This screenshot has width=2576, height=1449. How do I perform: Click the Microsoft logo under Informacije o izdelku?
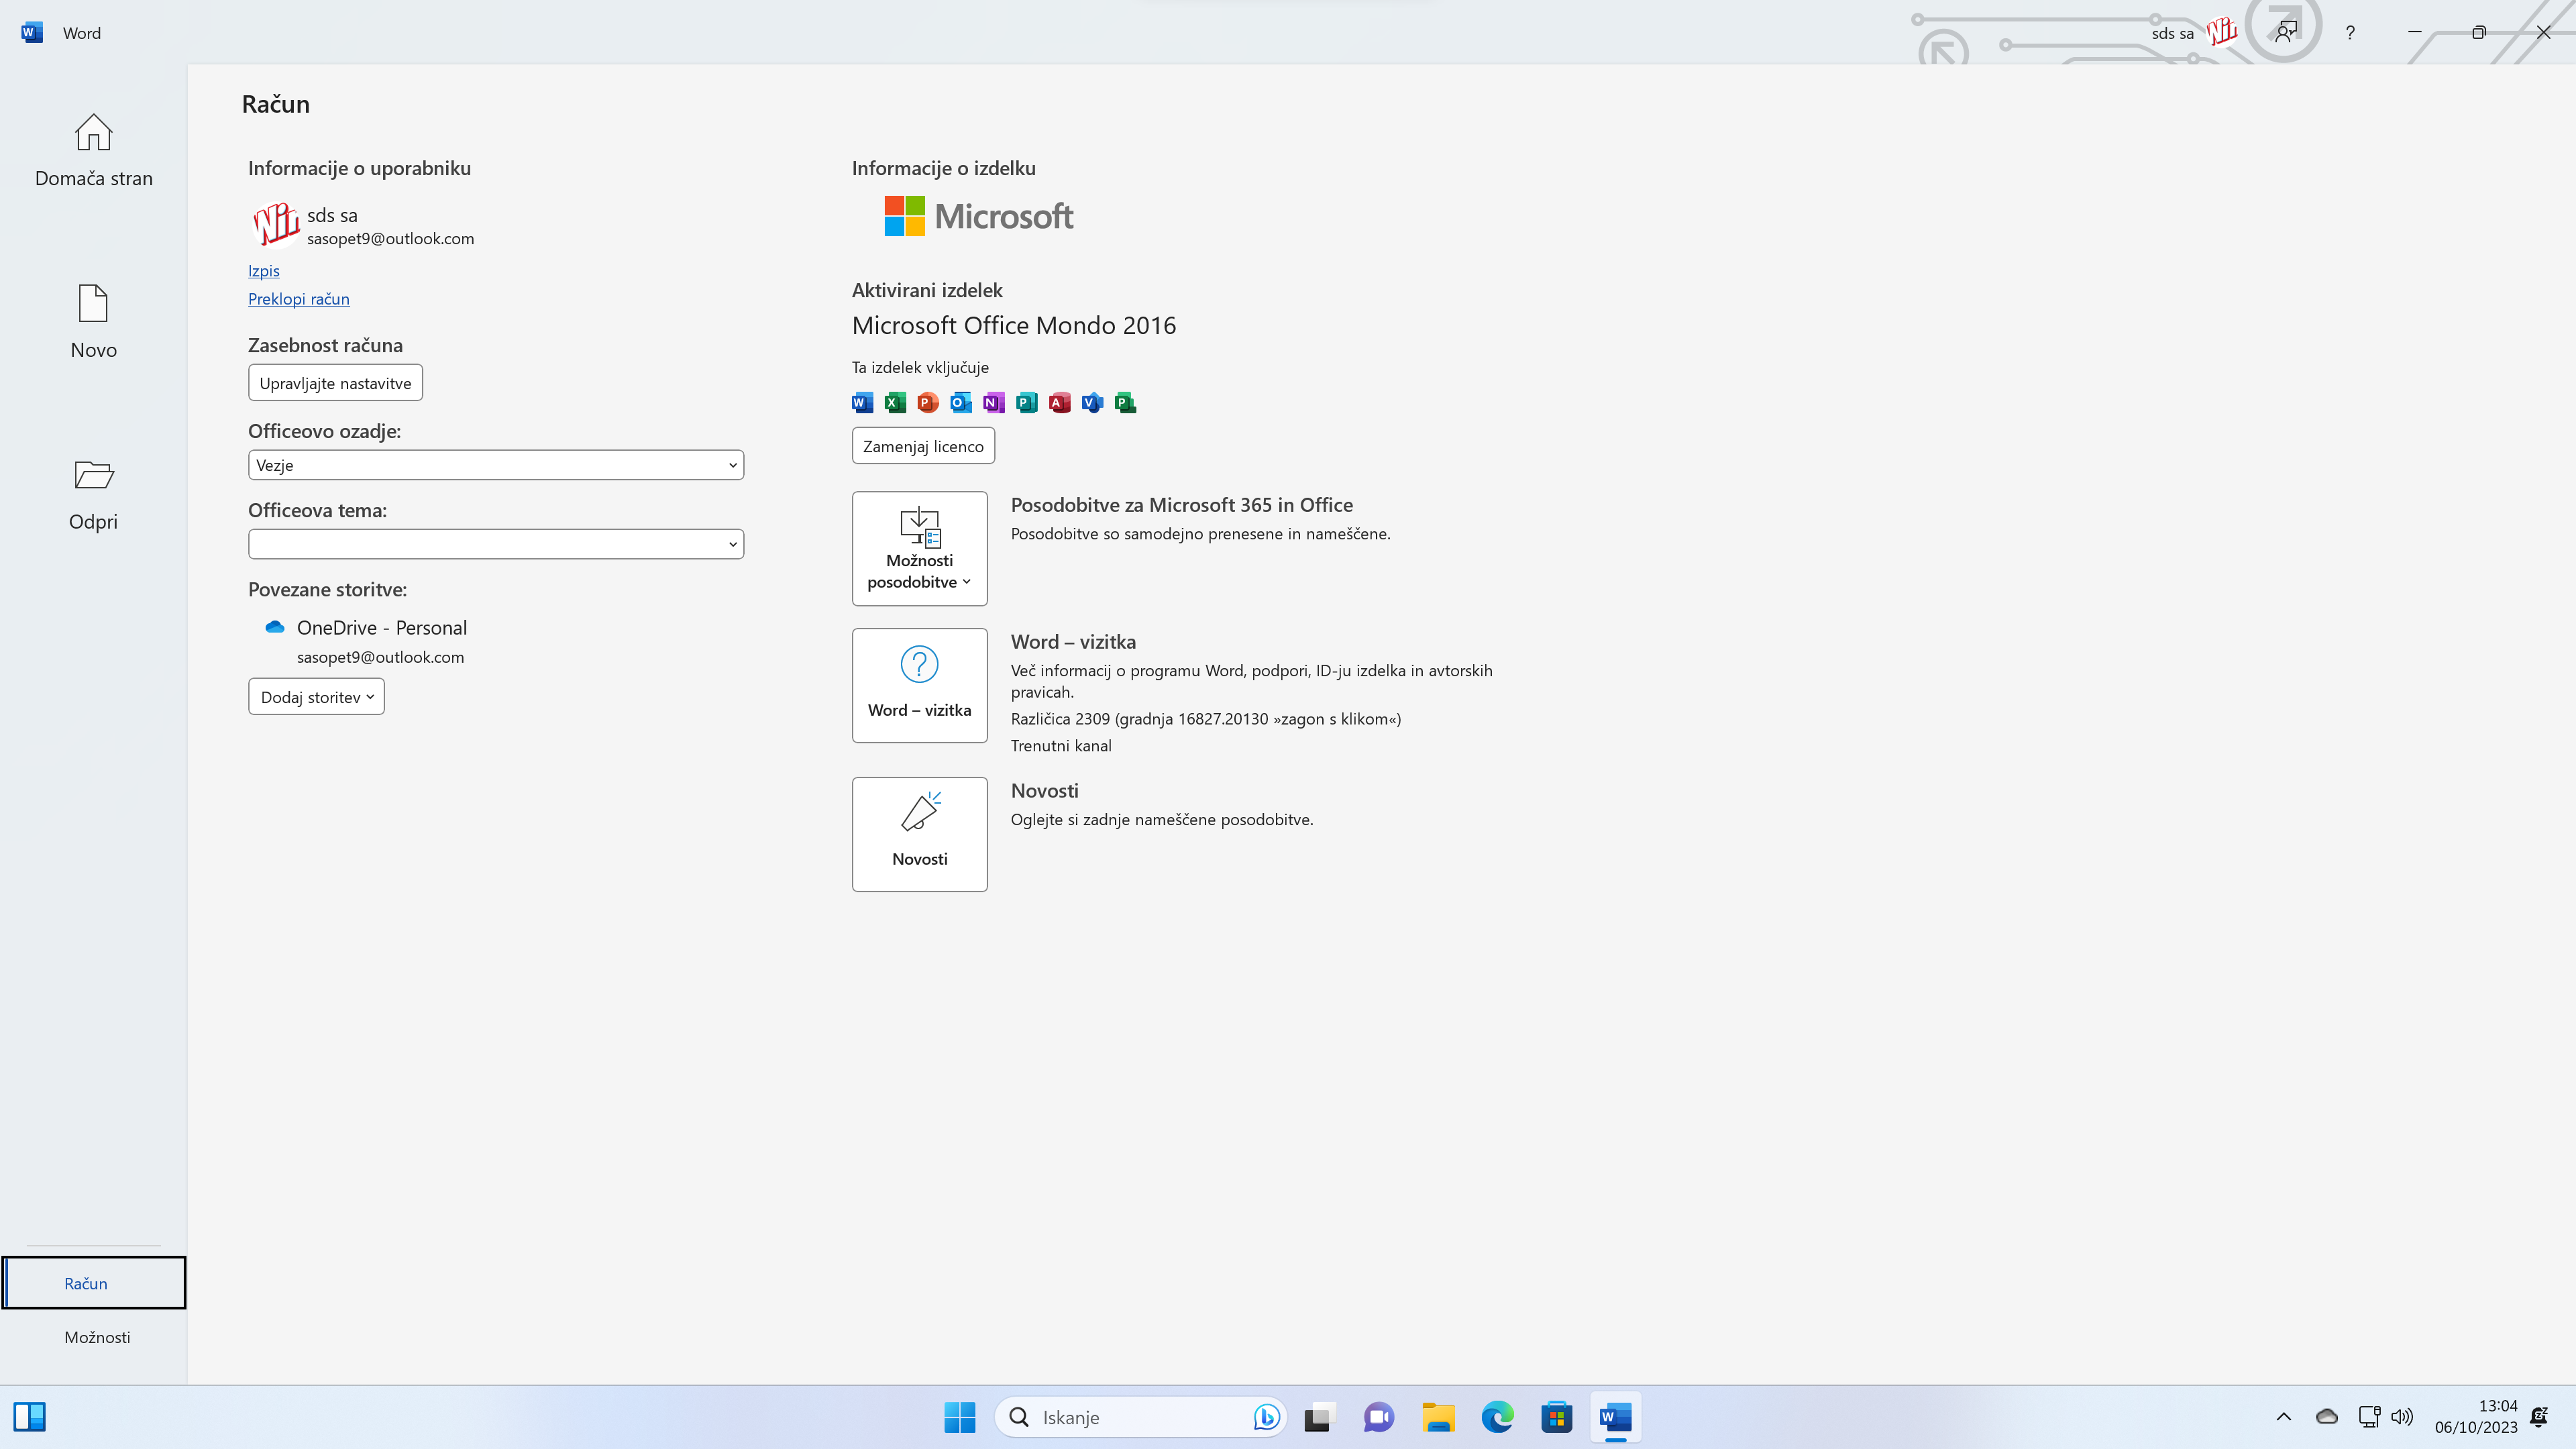pyautogui.click(x=979, y=216)
